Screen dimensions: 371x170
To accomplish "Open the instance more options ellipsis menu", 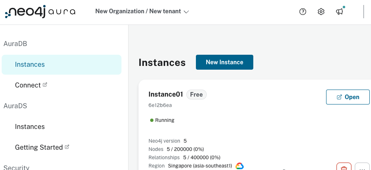I will (x=362, y=168).
